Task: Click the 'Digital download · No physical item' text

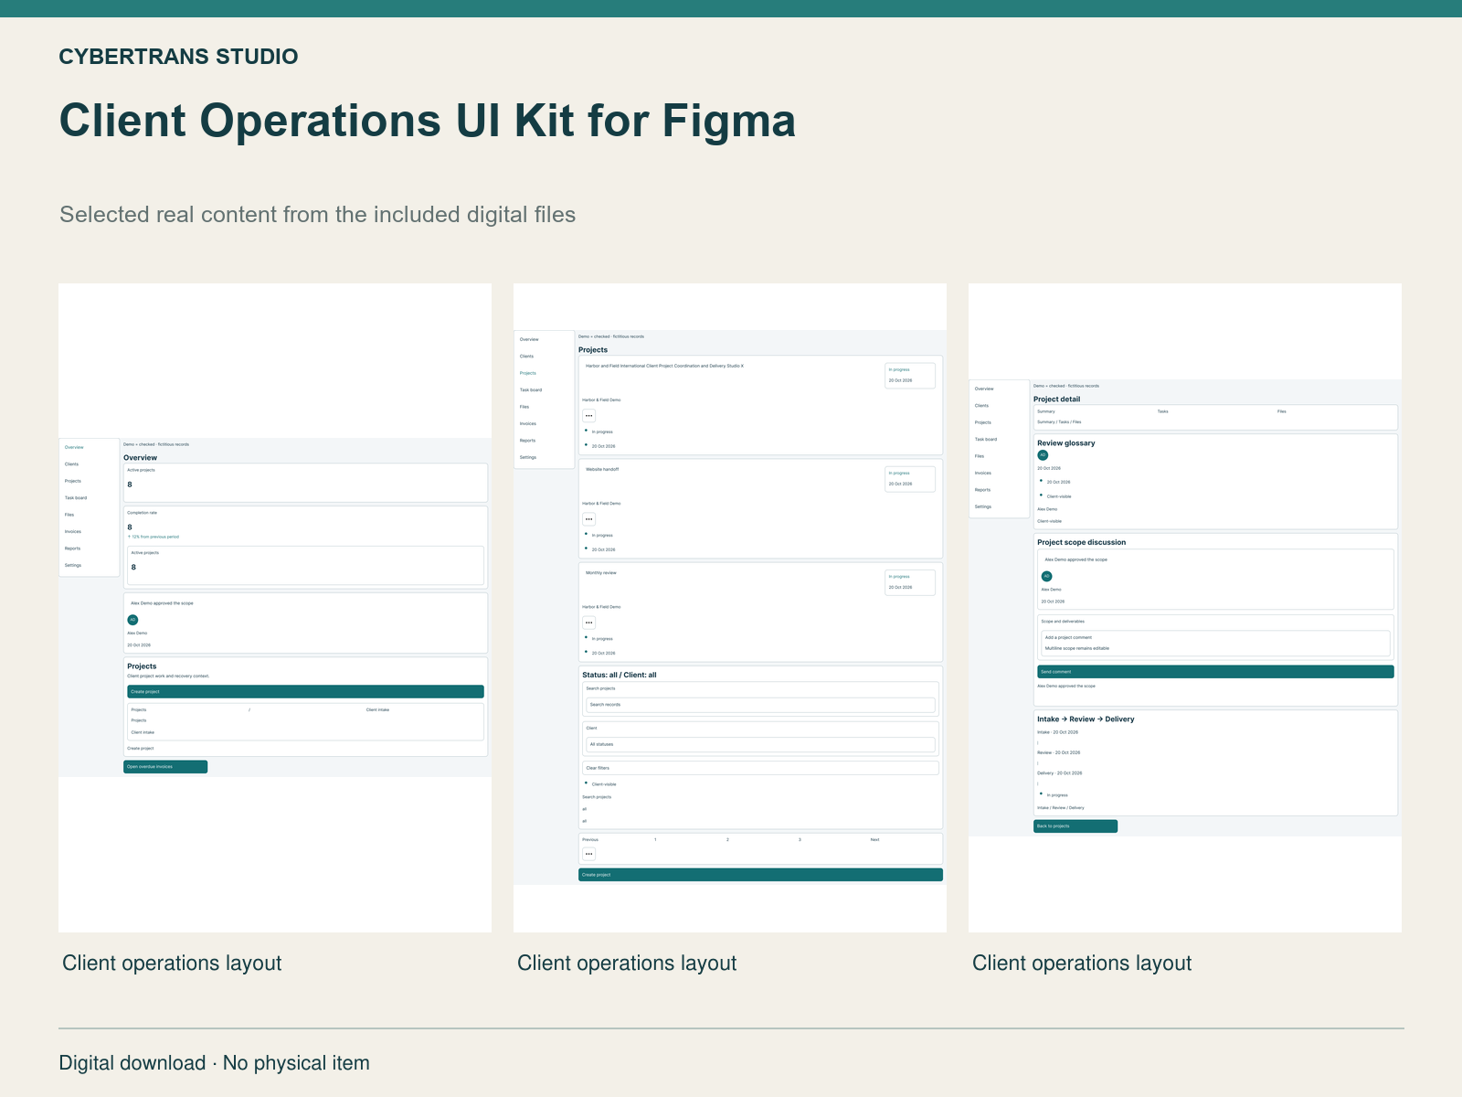Action: 215,1063
